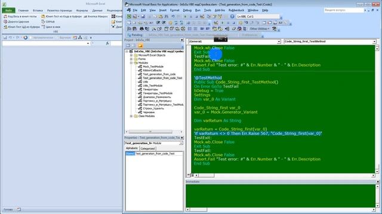Click the Design Mode icon in standard toolbar

pyautogui.click(x=202, y=17)
